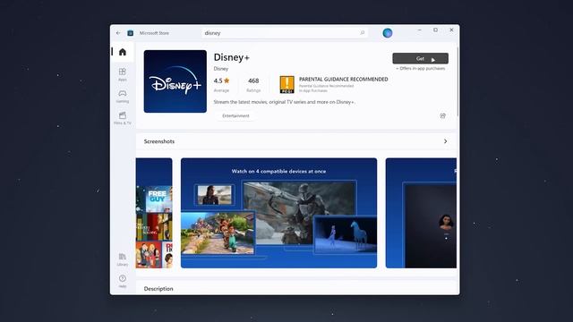Go back using the back arrow
This screenshot has width=573, height=322.
click(118, 33)
